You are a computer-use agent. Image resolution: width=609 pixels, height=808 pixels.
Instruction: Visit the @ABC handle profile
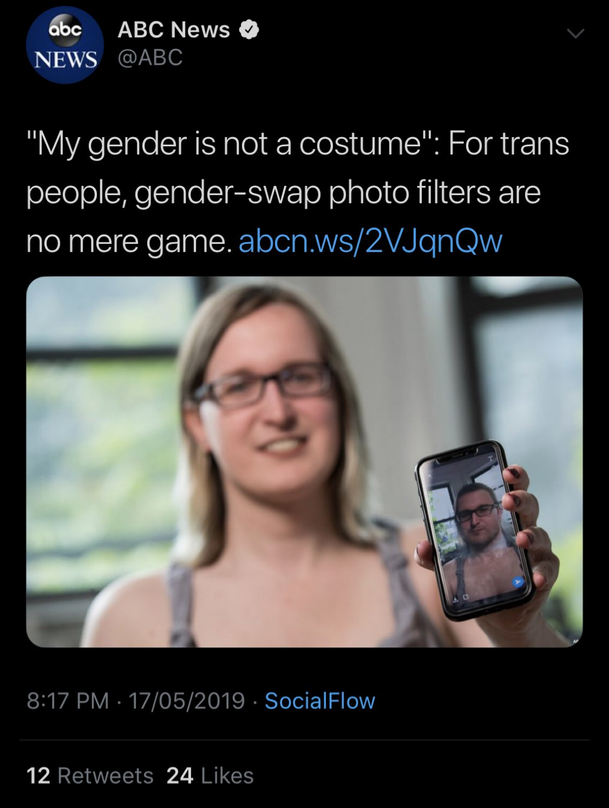(150, 58)
